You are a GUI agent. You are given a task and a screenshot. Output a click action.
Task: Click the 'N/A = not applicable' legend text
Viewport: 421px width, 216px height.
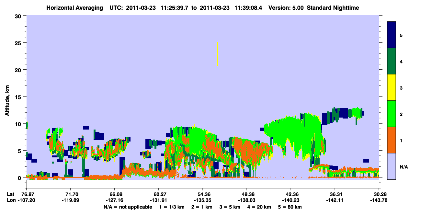tap(128, 207)
